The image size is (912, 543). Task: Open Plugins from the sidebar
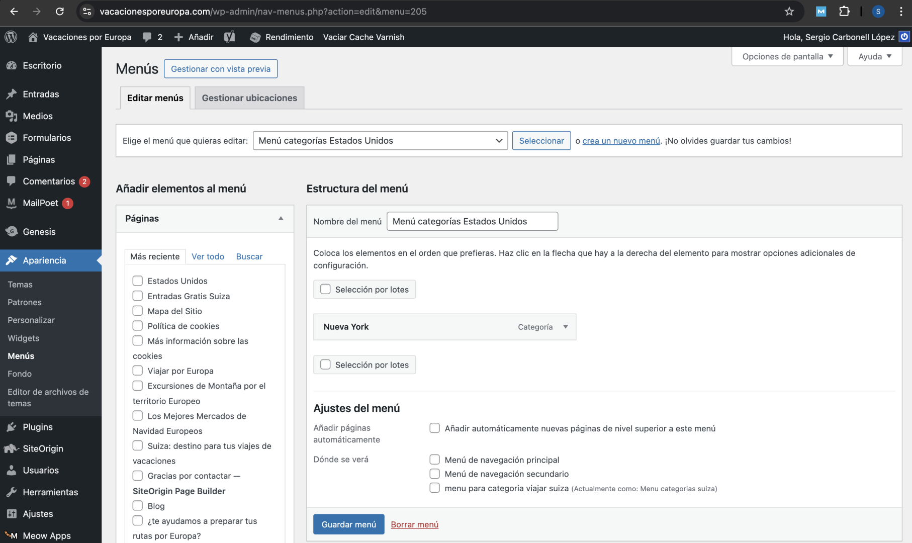[38, 427]
